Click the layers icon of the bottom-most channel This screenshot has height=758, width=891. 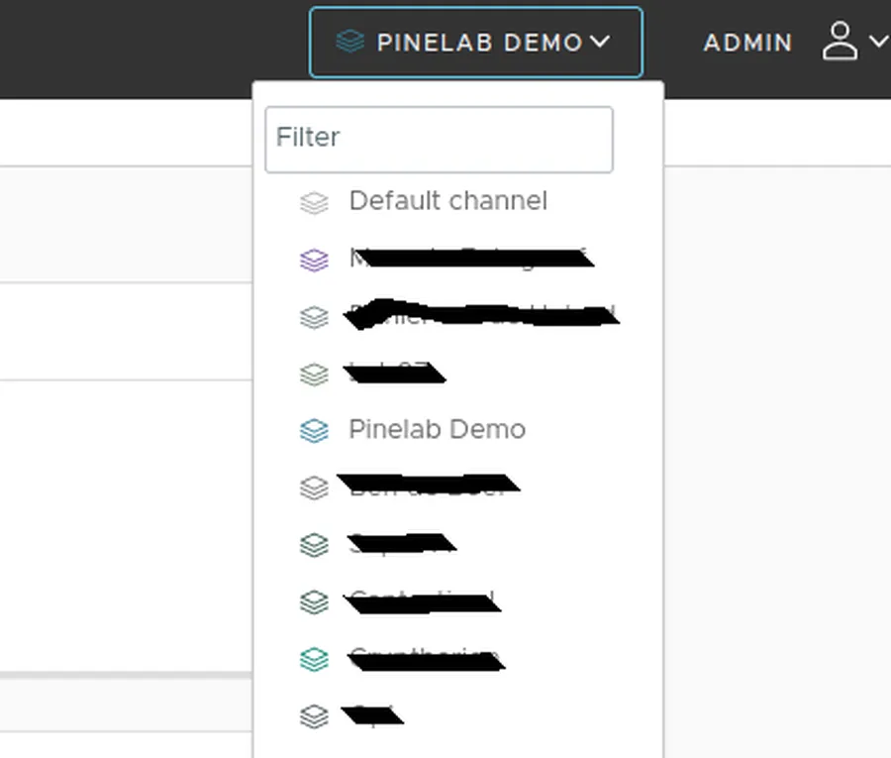(x=314, y=715)
